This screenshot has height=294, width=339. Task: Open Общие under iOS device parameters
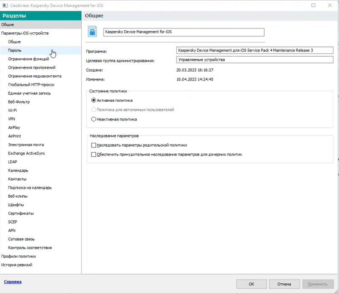point(40,42)
